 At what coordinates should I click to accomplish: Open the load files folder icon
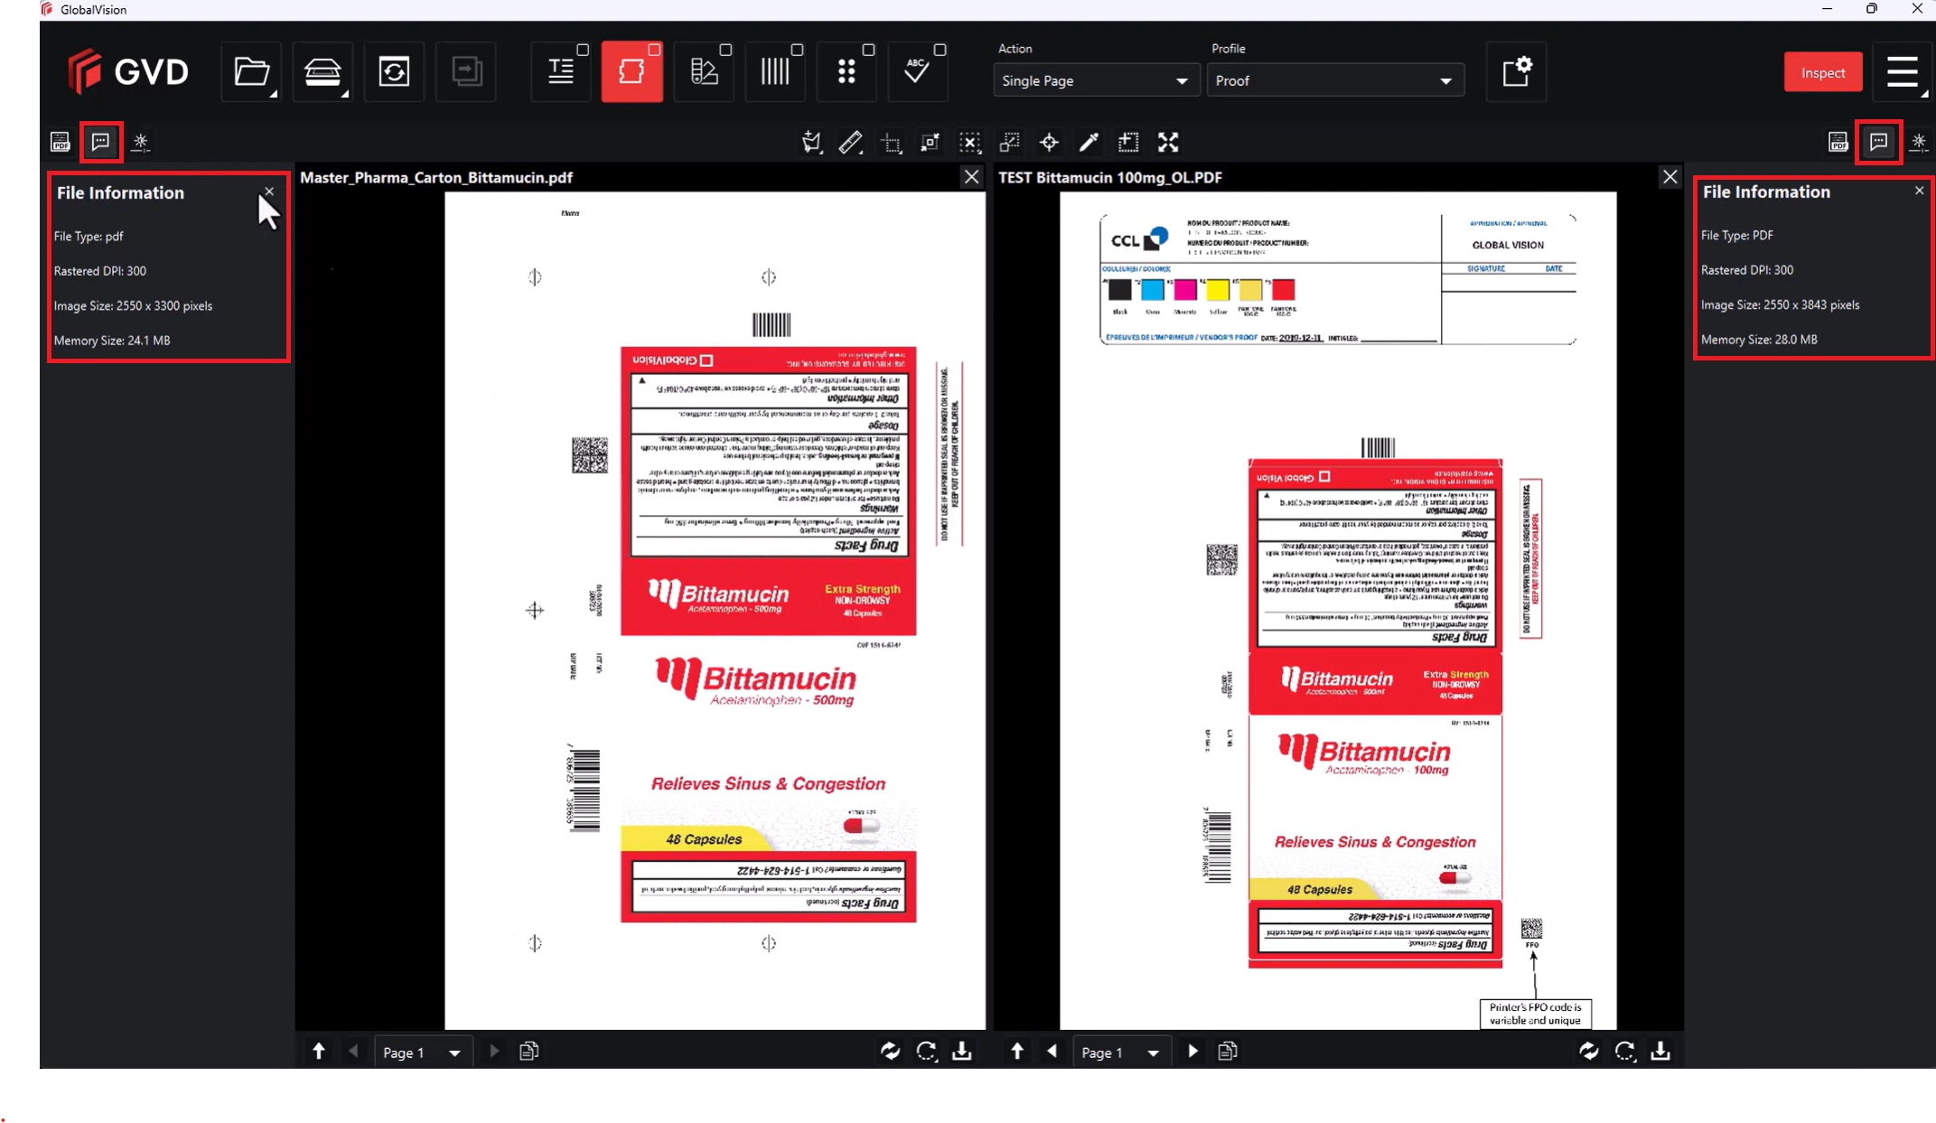coord(251,71)
